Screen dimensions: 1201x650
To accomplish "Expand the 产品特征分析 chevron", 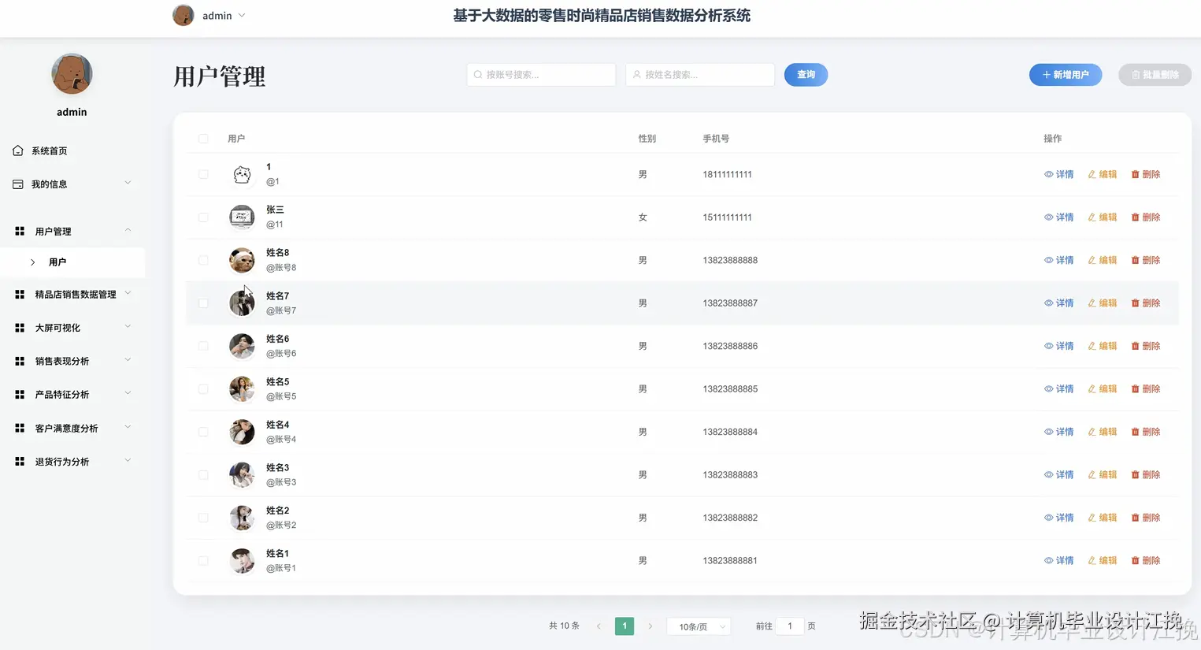I will [128, 393].
